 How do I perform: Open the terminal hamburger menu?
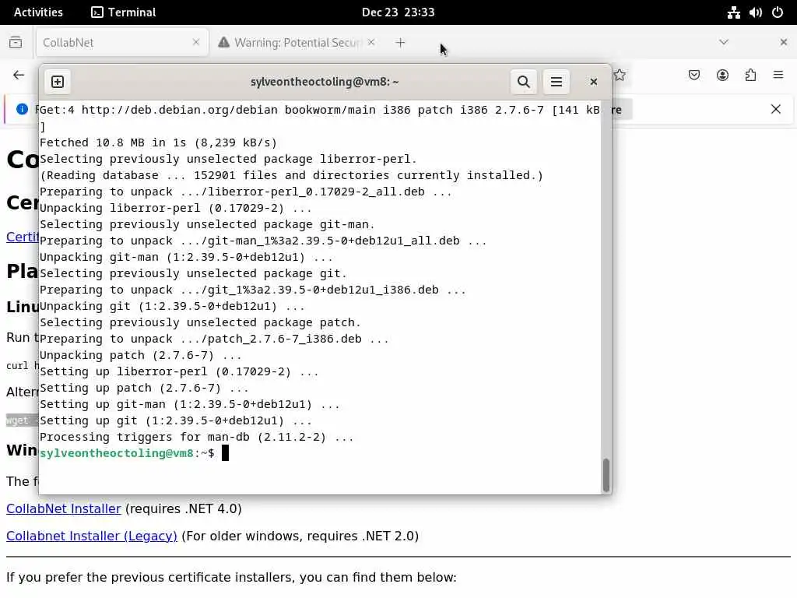(556, 82)
